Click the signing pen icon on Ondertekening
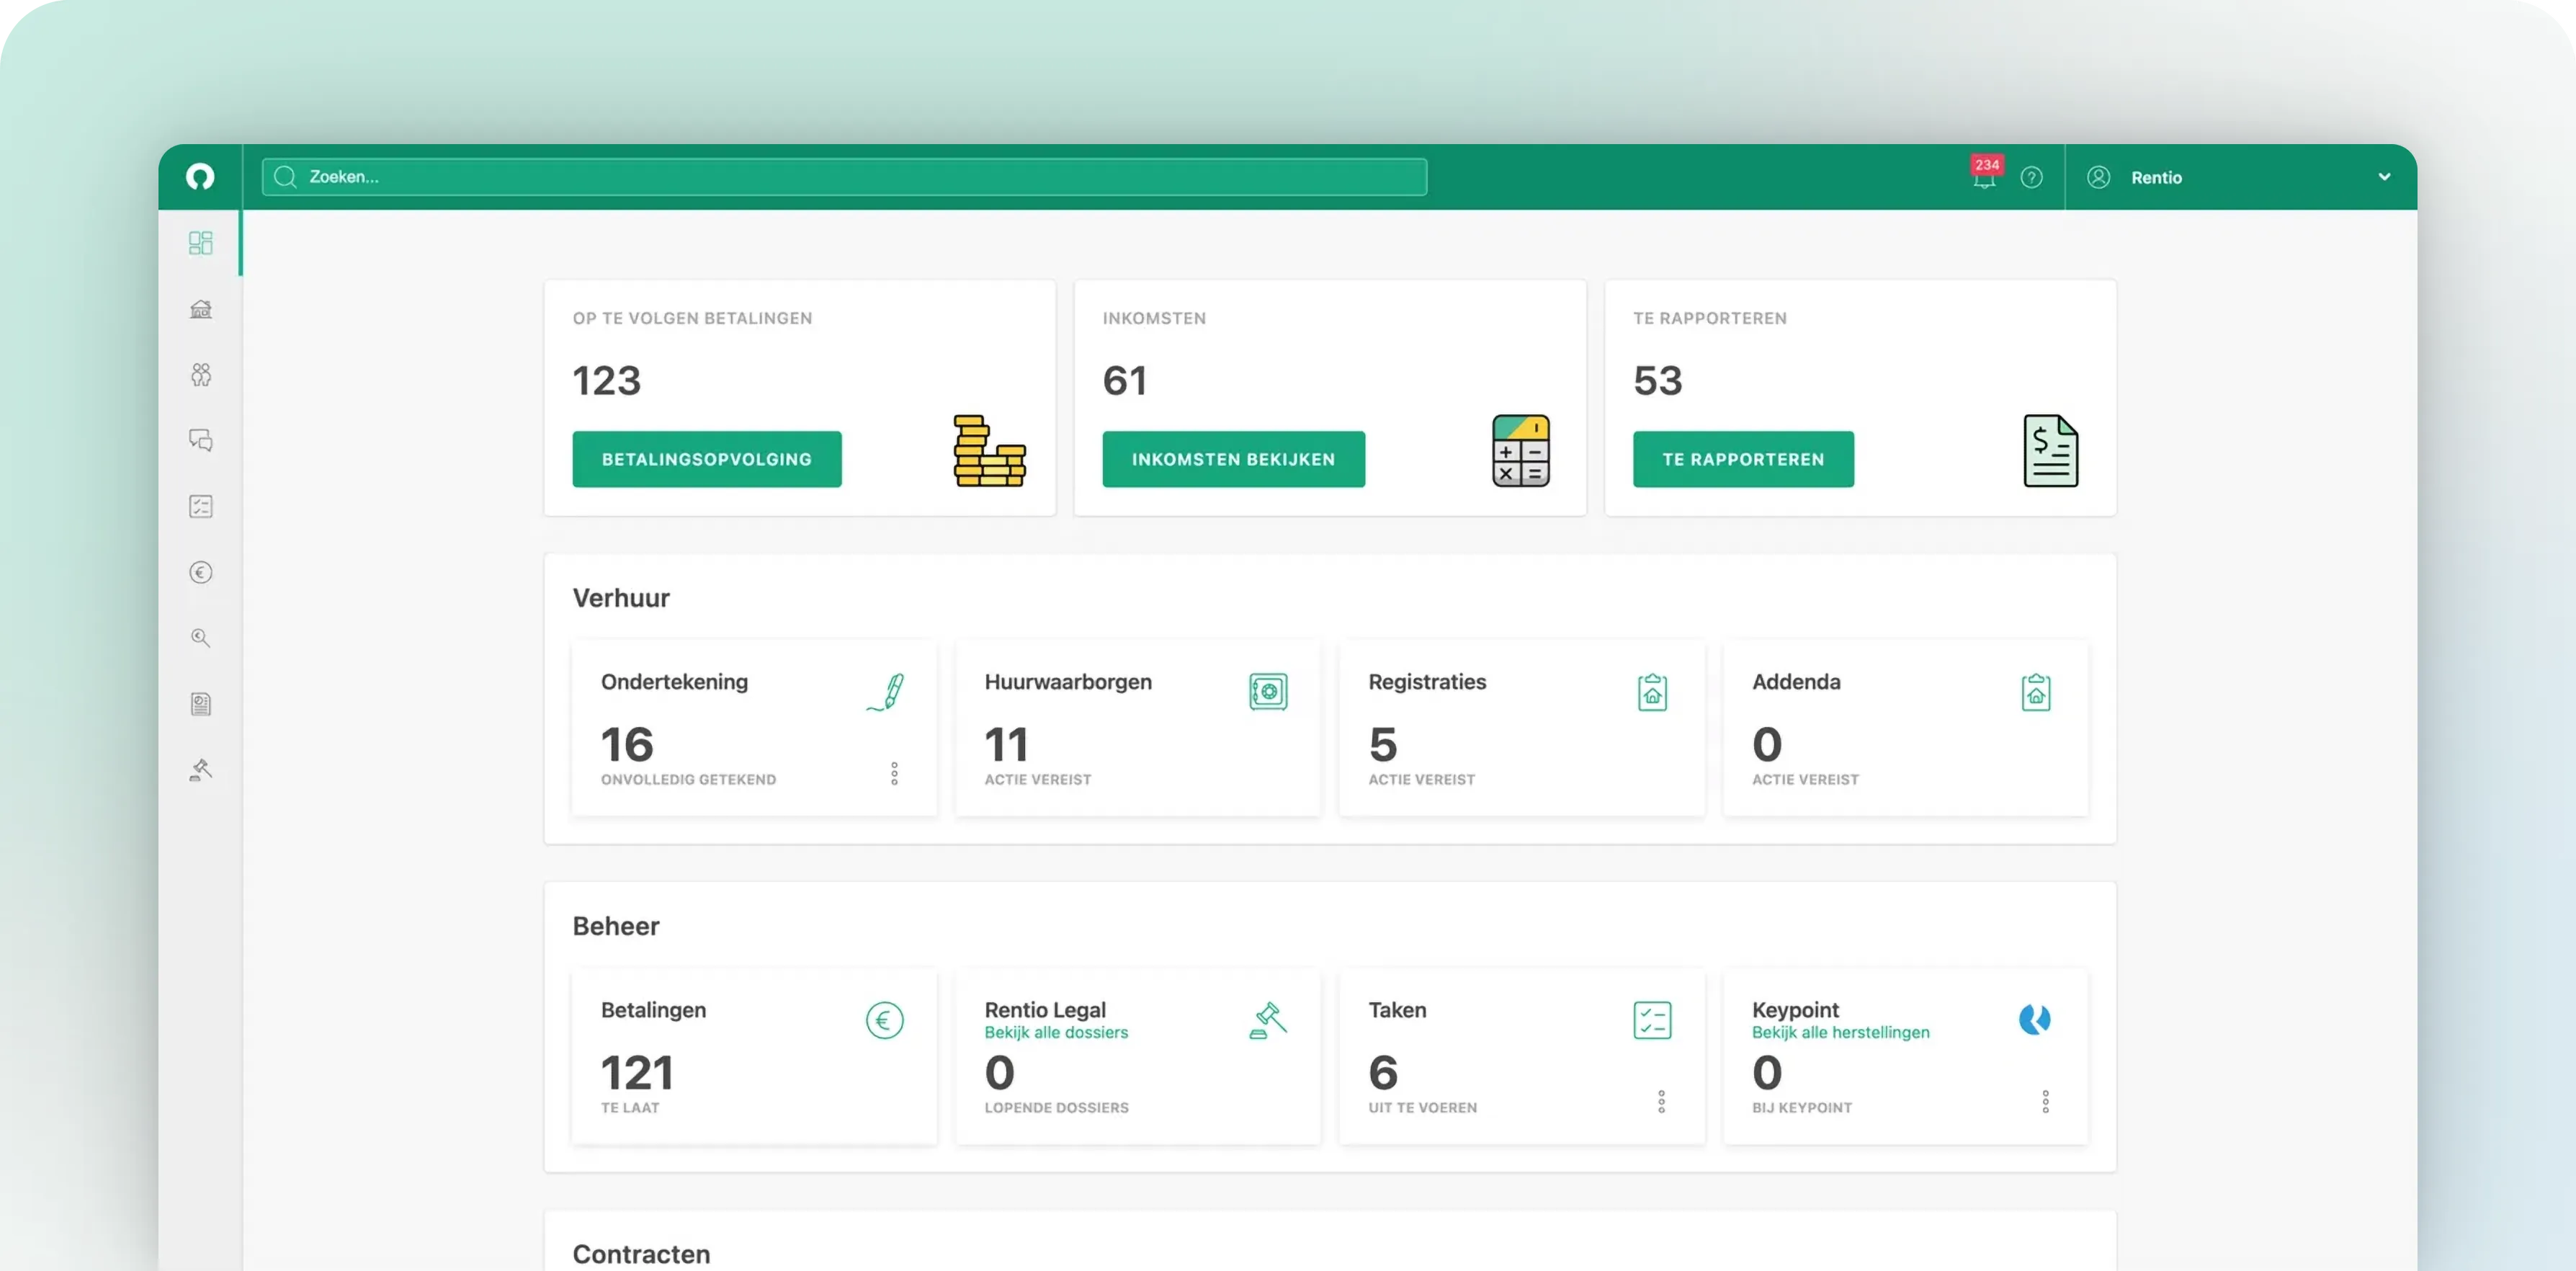2576x1271 pixels. pyautogui.click(x=886, y=692)
